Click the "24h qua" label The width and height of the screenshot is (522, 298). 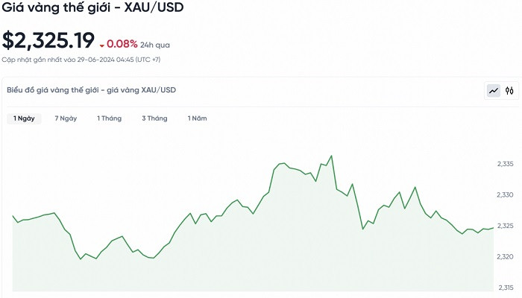tap(155, 44)
